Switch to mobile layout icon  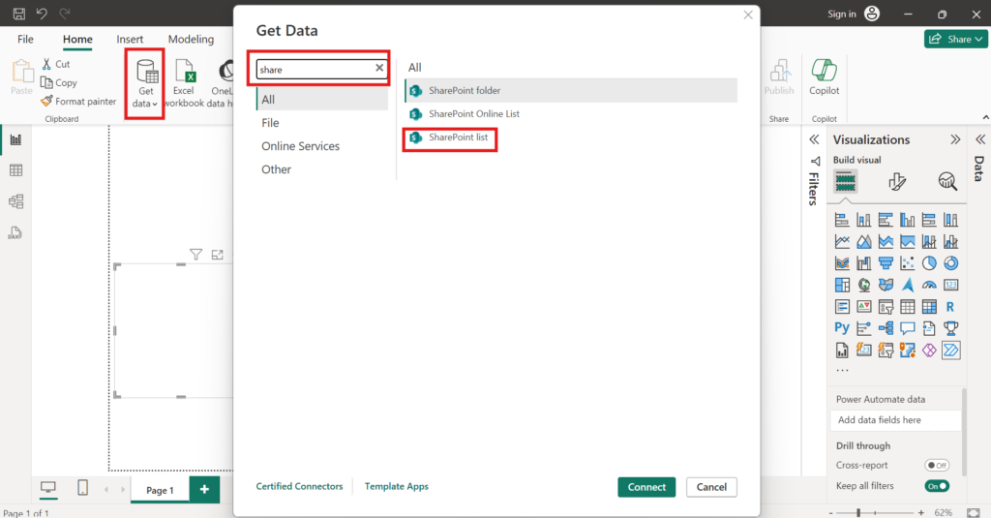tap(82, 488)
